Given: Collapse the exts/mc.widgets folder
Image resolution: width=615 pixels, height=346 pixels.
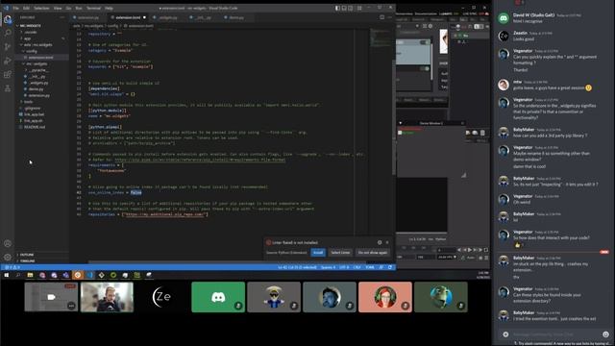Looking at the screenshot, I should [37, 45].
